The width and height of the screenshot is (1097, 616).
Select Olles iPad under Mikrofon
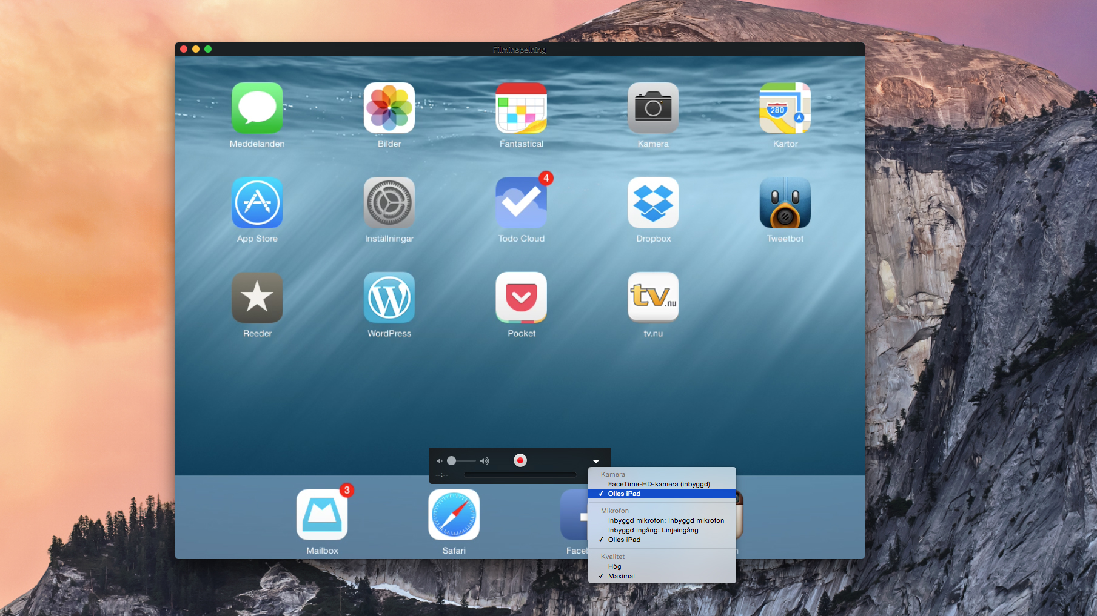(x=662, y=540)
